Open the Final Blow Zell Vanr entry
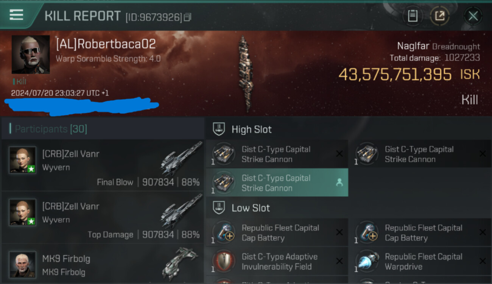 (103, 165)
